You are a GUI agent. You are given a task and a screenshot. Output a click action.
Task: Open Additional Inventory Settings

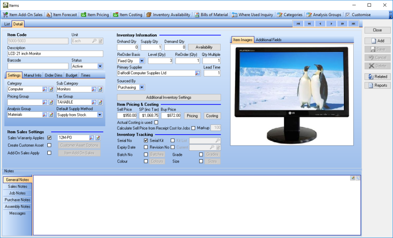(169, 98)
